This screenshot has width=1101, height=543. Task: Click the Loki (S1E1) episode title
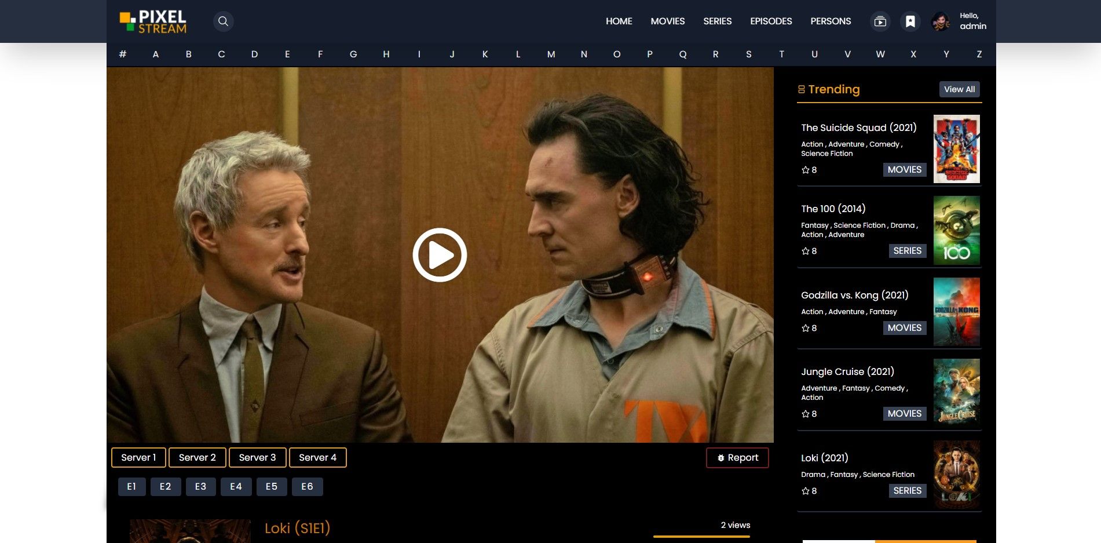pos(297,529)
